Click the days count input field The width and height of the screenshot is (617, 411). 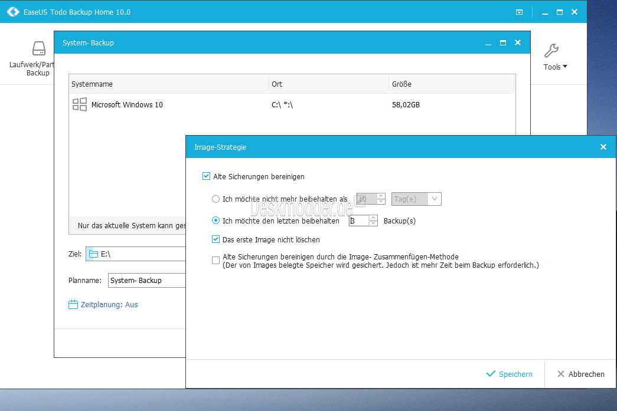click(x=366, y=199)
